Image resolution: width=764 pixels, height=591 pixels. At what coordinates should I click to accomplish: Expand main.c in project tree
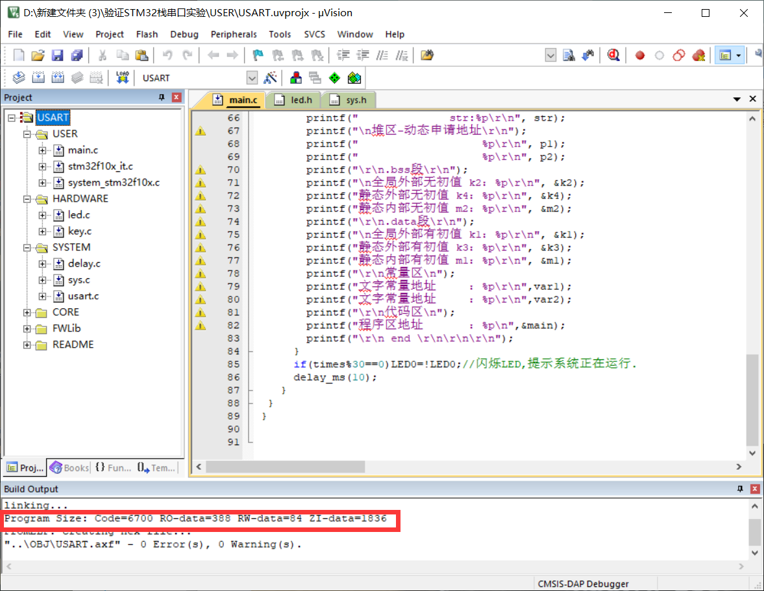click(43, 150)
